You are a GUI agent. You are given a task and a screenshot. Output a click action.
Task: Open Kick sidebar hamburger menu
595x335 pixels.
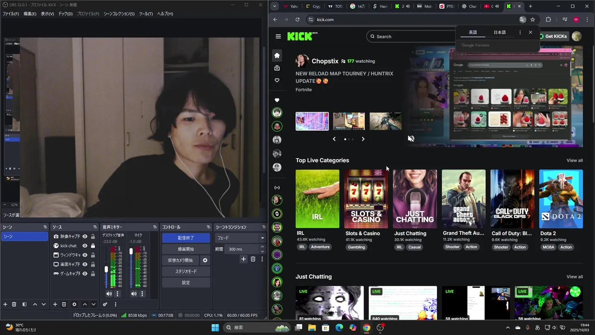(x=278, y=36)
